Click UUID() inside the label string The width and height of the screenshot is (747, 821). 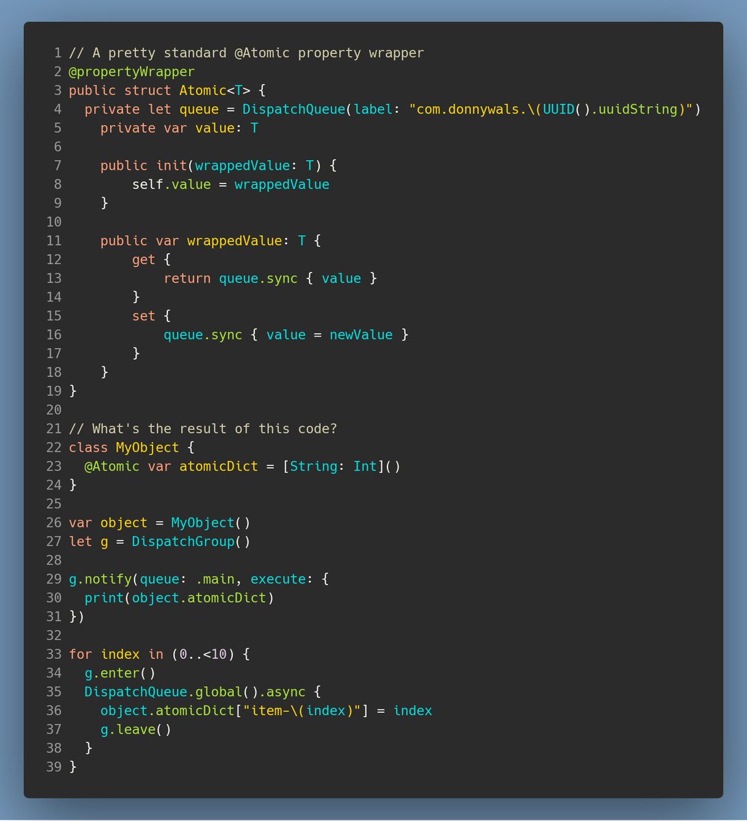[x=567, y=109]
